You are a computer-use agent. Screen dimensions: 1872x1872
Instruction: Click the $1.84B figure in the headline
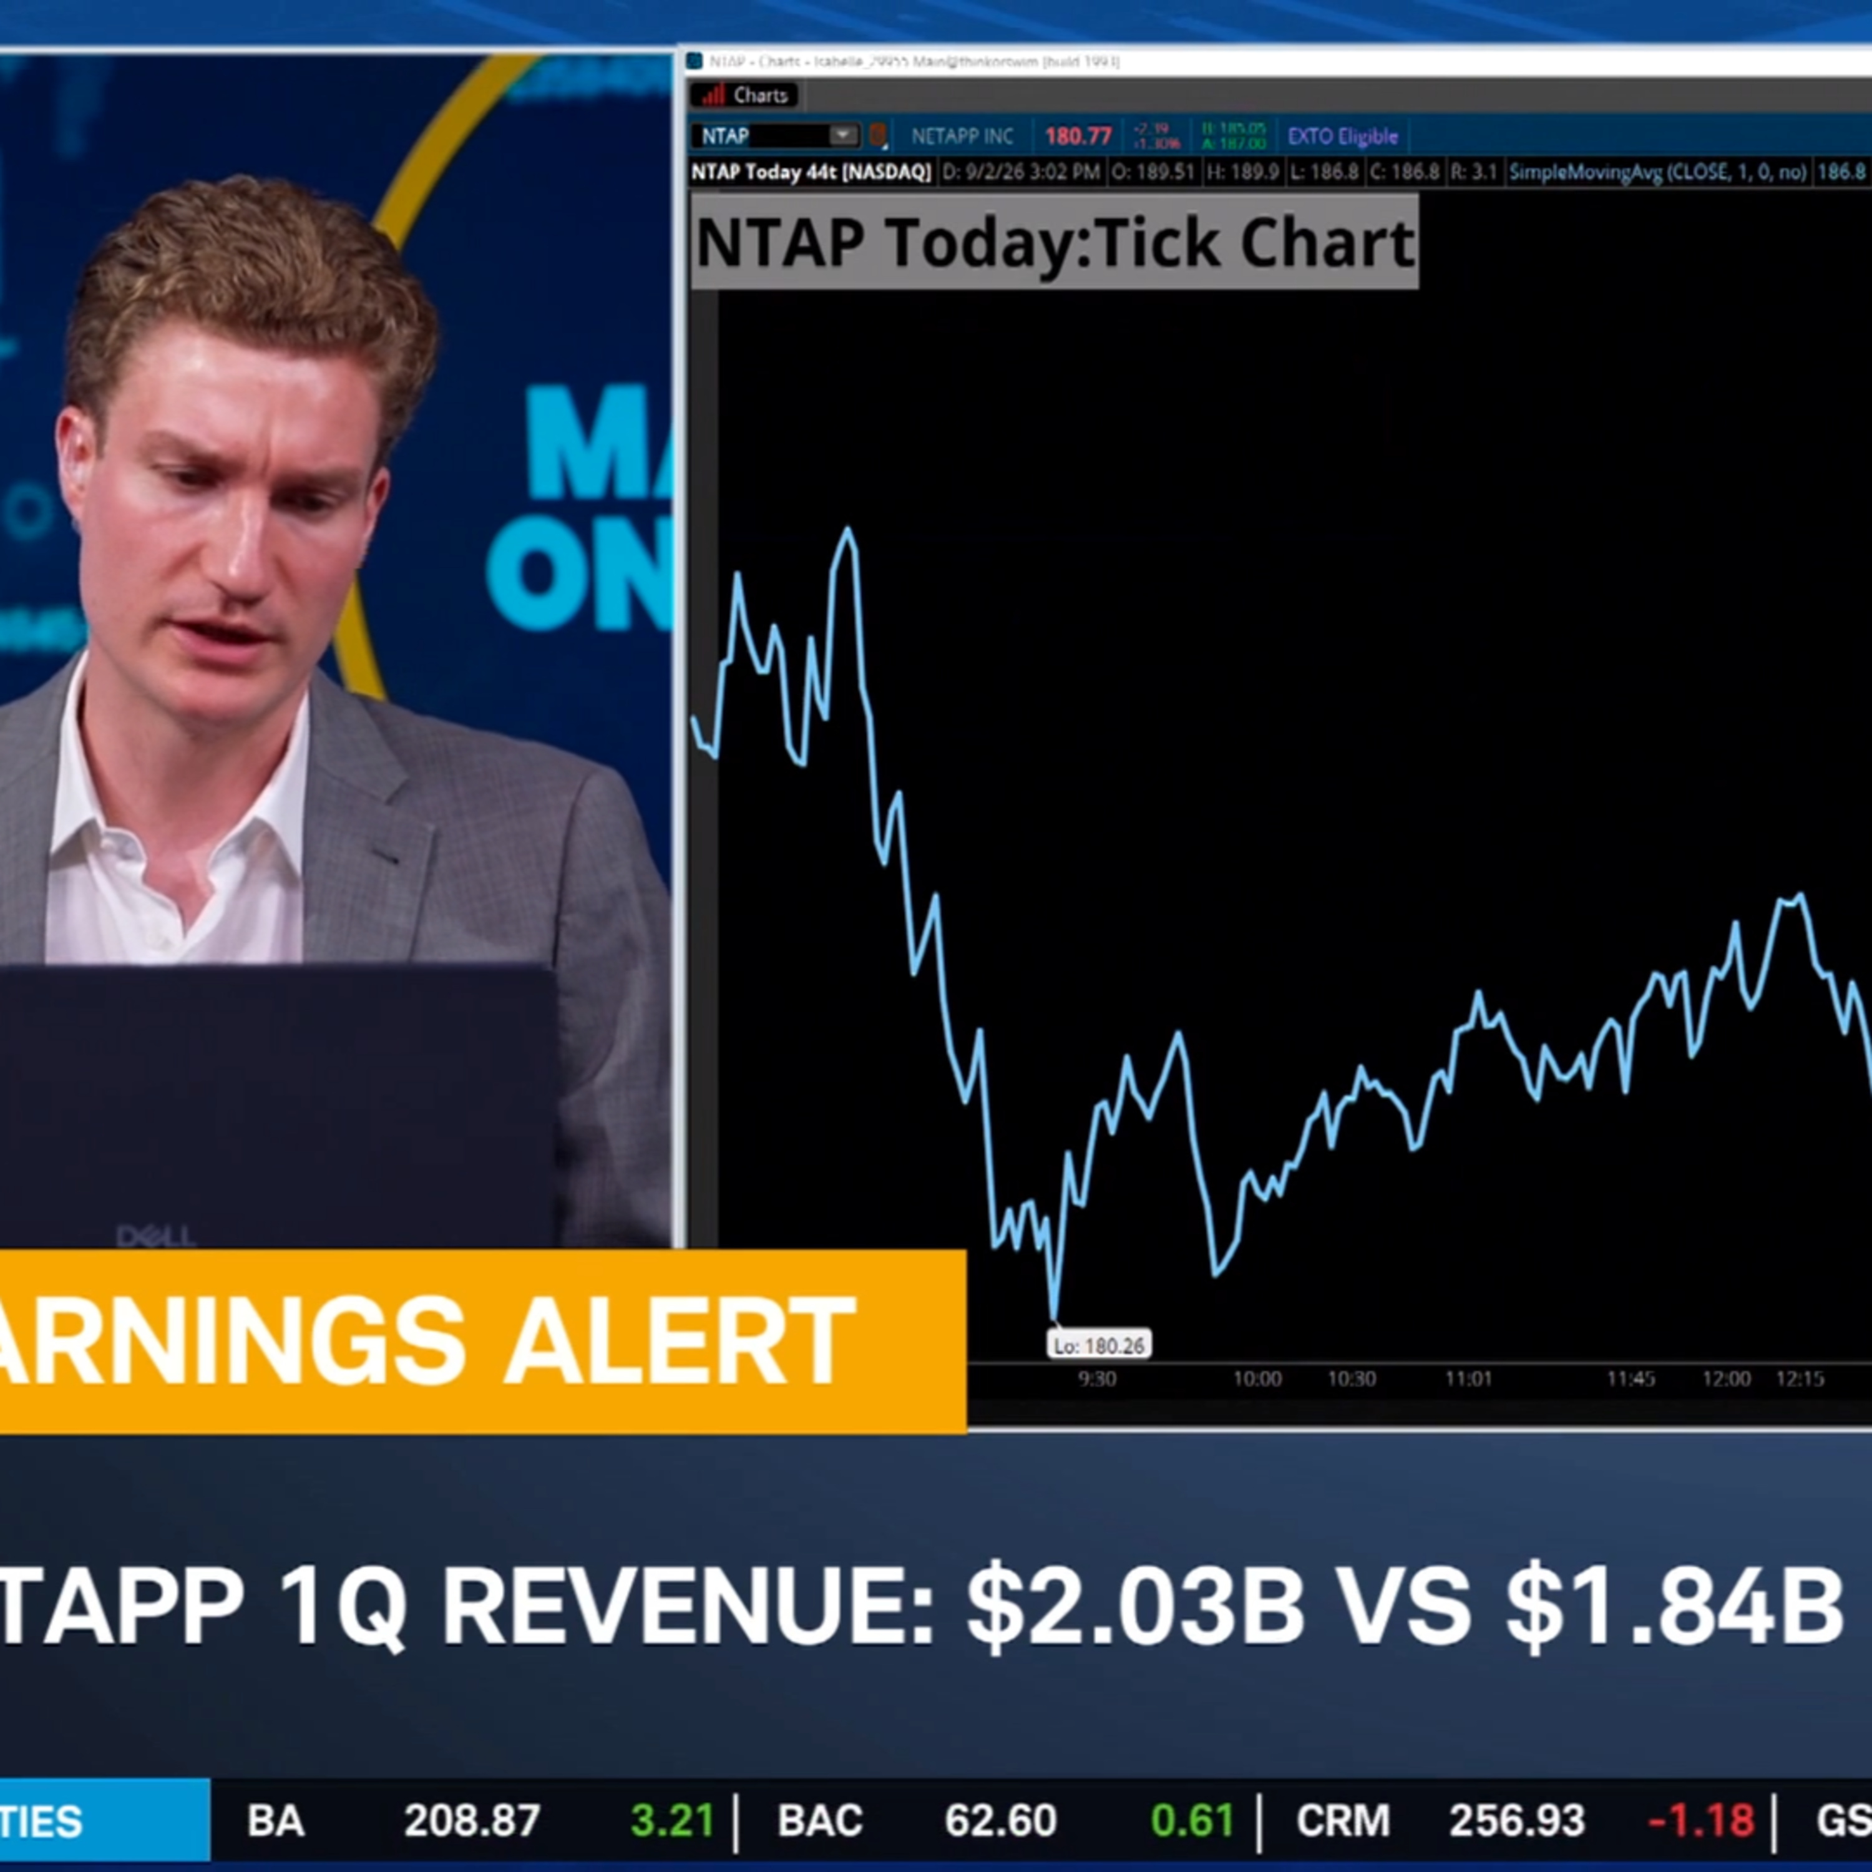(1674, 1607)
